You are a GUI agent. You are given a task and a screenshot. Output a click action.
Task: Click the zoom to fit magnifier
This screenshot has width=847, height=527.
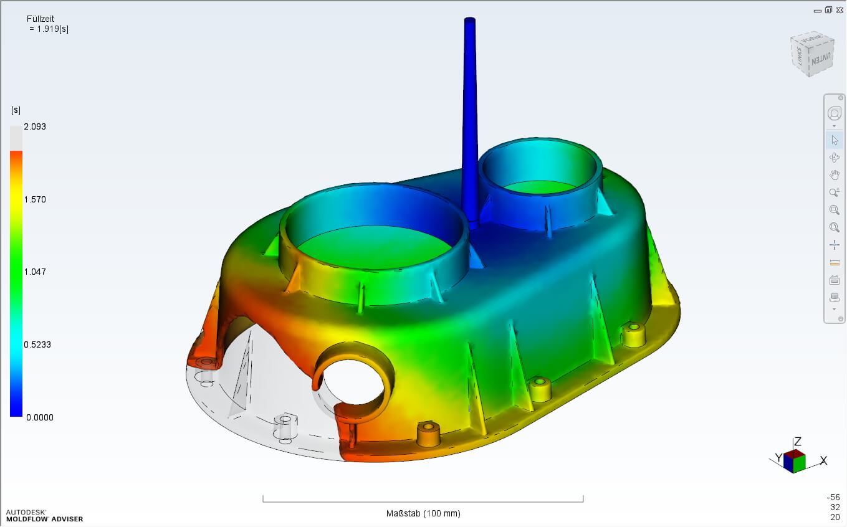coord(835,227)
